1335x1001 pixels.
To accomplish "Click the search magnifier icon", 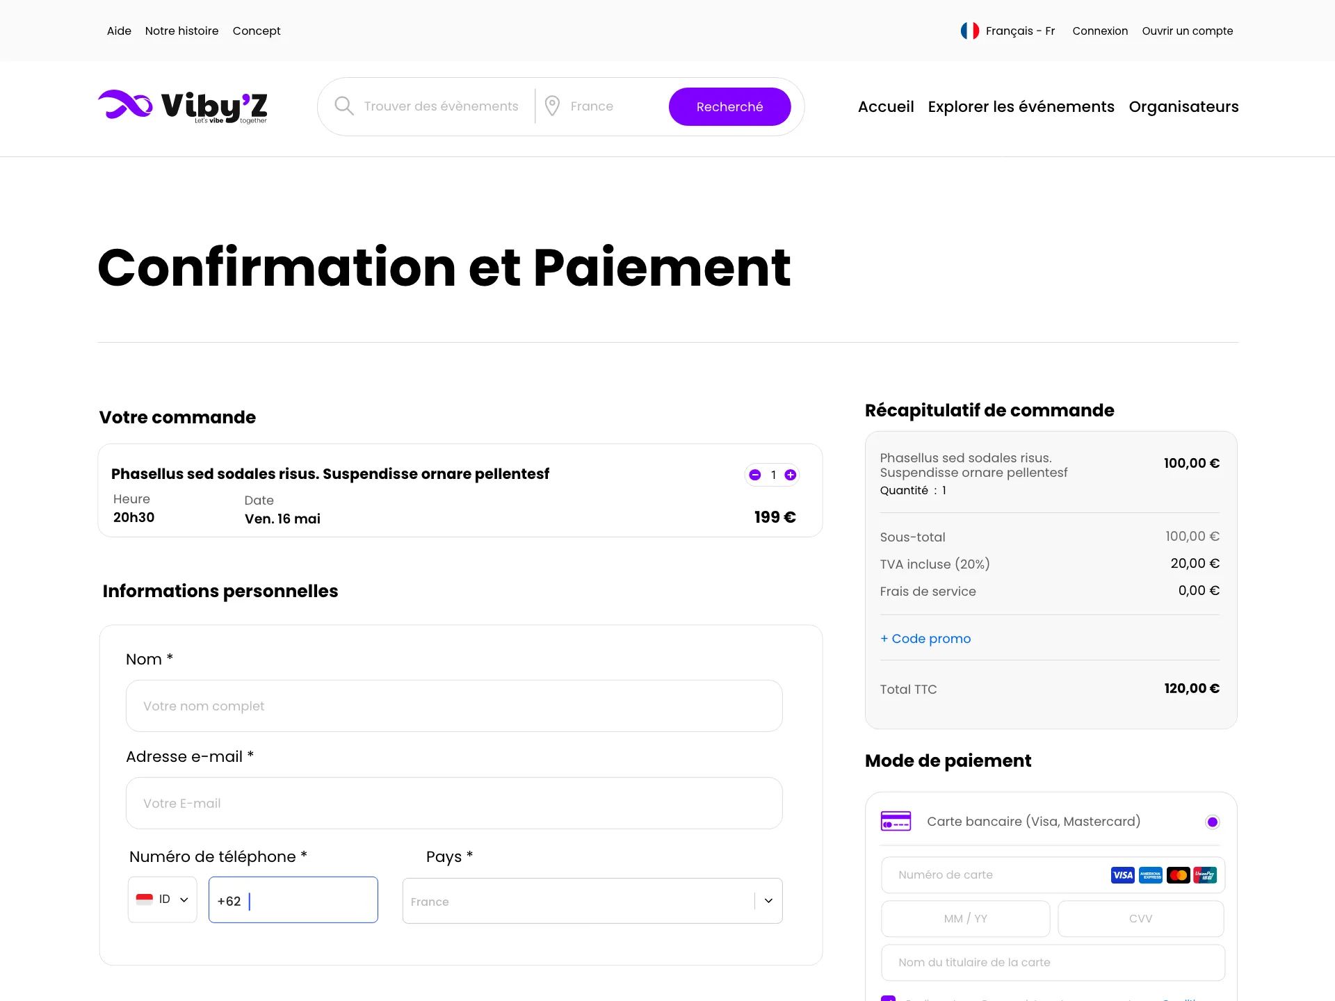I will (344, 106).
